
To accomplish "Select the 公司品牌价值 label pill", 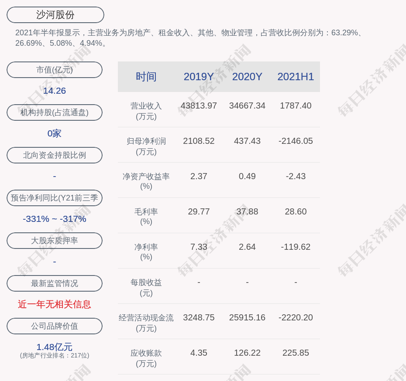I will click(55, 326).
